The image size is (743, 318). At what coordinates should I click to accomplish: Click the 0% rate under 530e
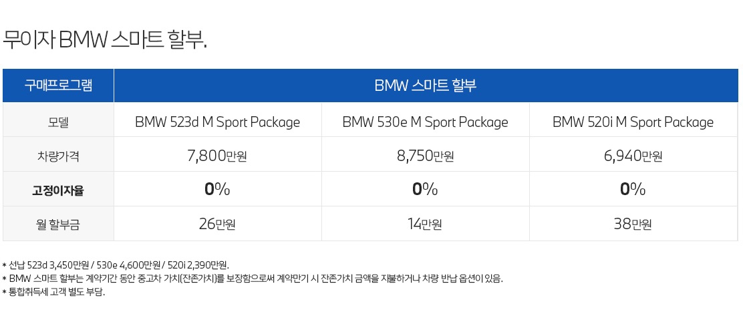tap(426, 190)
